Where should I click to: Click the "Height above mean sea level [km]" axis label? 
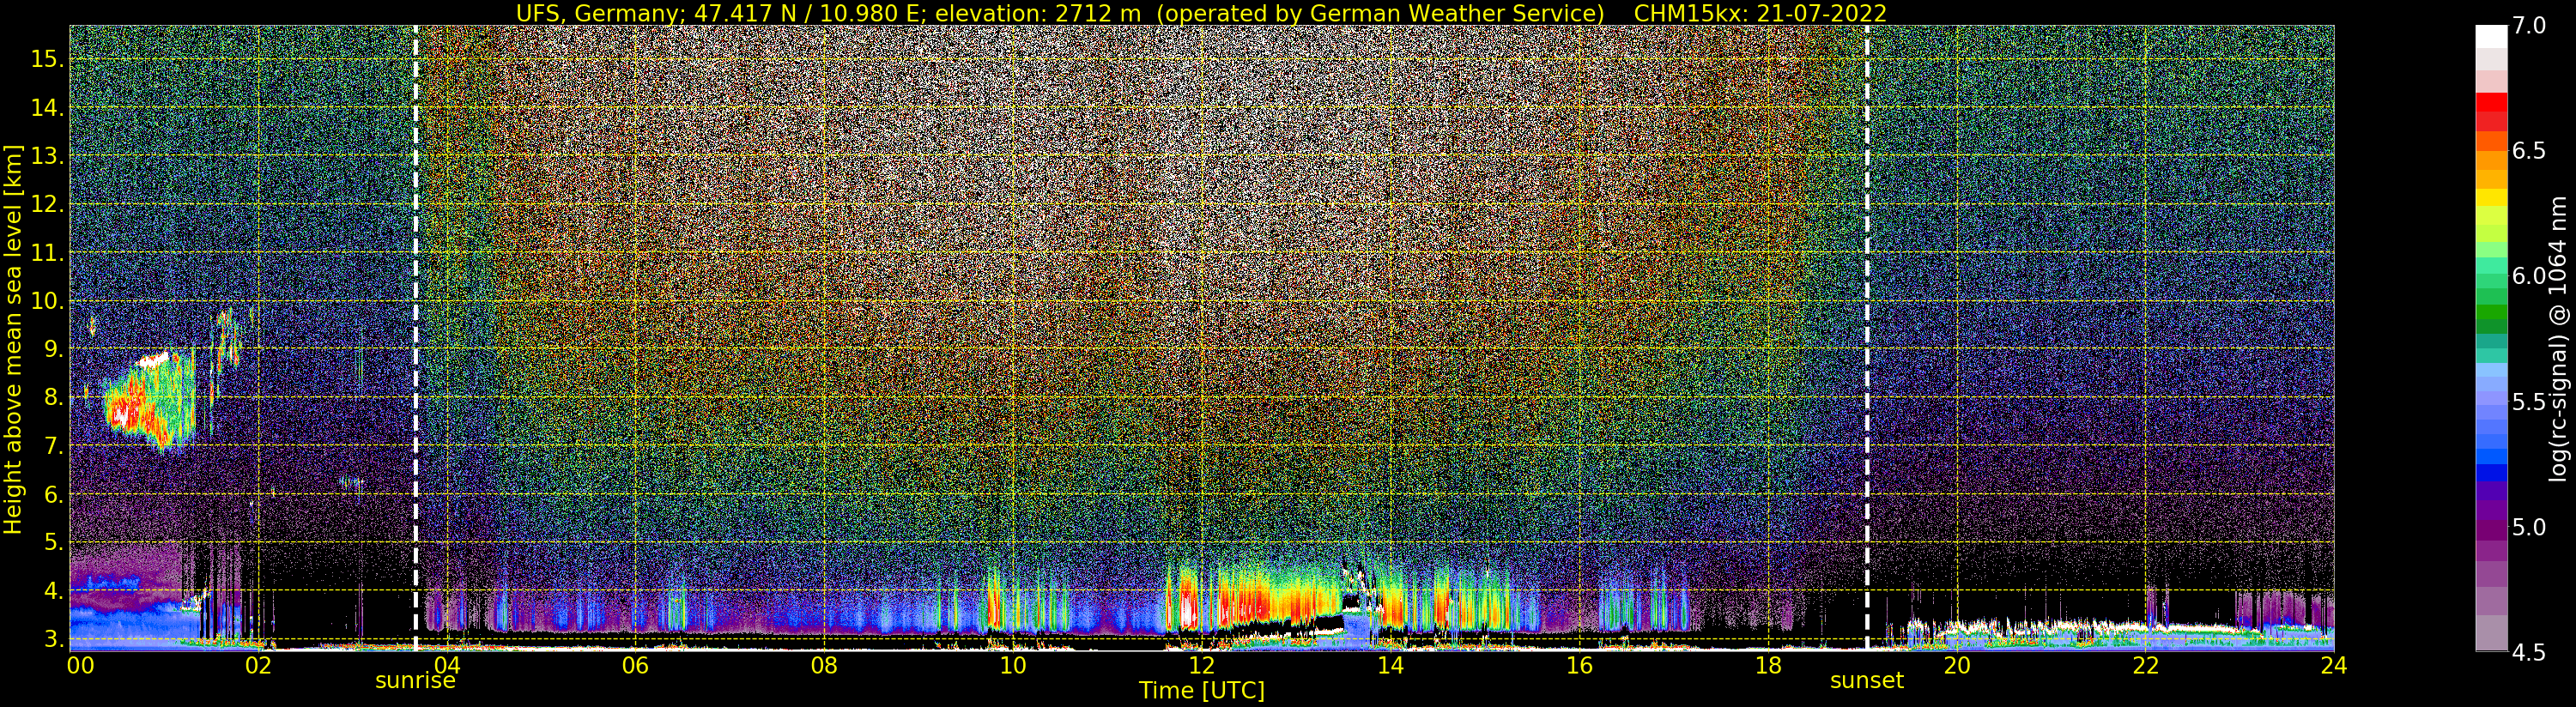pyautogui.click(x=13, y=338)
